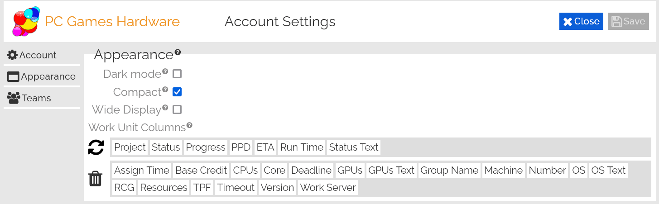Click the help icon next to Wide Display
Image resolution: width=659 pixels, height=204 pixels.
tap(165, 108)
